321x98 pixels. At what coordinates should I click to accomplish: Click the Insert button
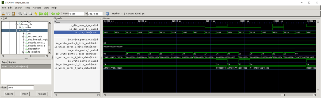click(x=25, y=94)
